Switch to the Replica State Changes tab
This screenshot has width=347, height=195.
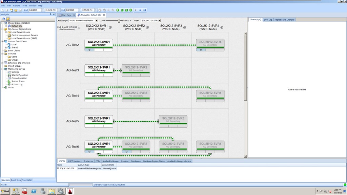point(284,20)
